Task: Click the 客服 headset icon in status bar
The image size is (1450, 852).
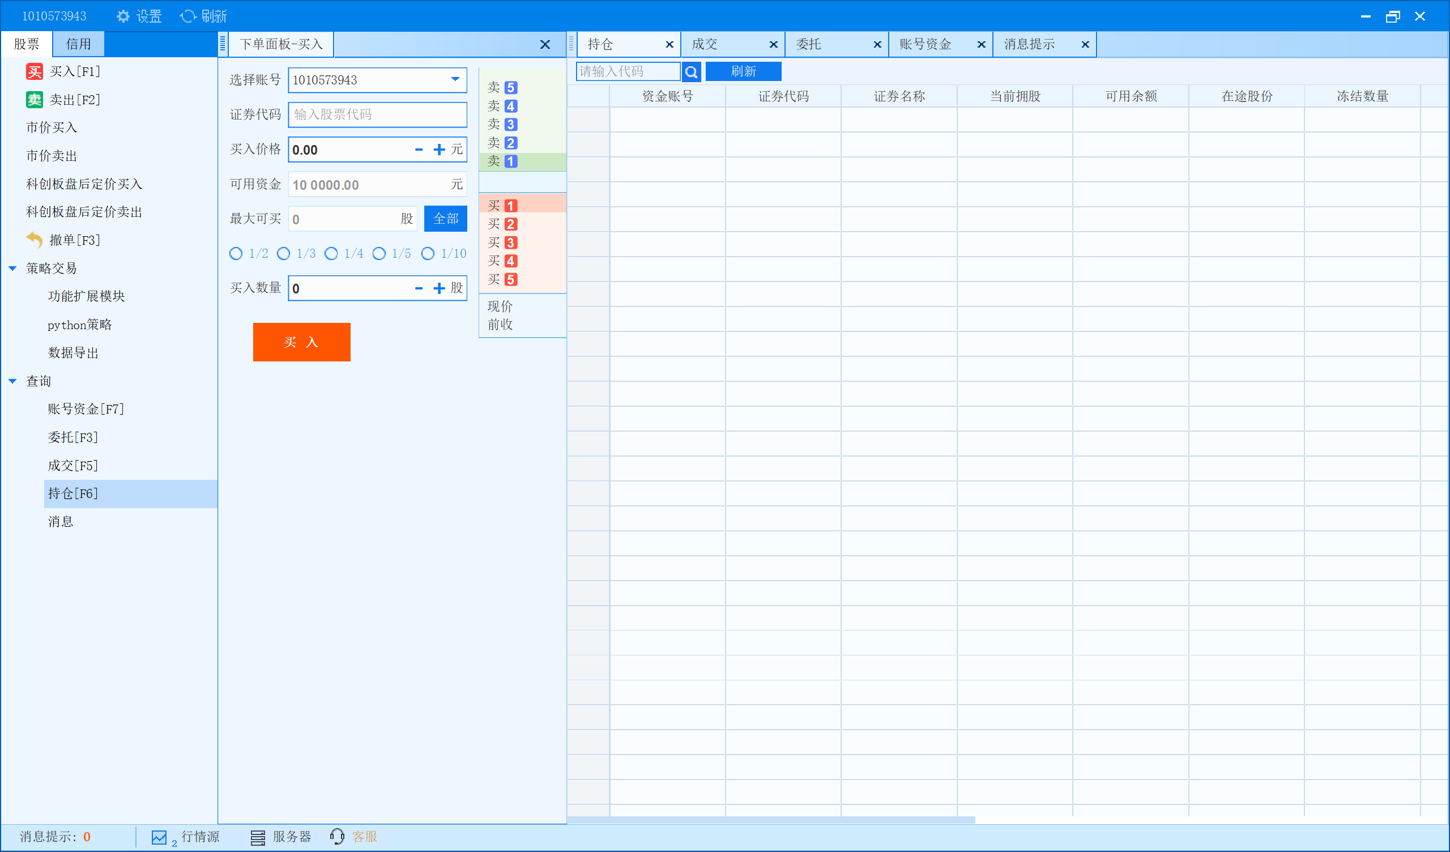Action: (x=337, y=837)
